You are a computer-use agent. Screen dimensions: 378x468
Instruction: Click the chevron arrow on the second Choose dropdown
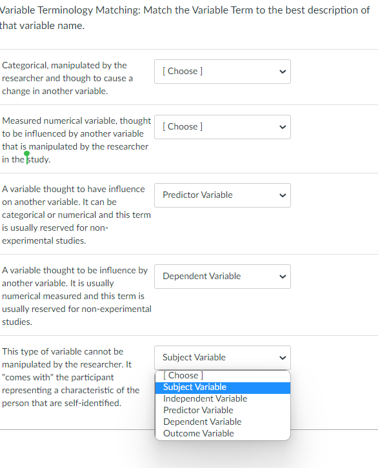[283, 127]
